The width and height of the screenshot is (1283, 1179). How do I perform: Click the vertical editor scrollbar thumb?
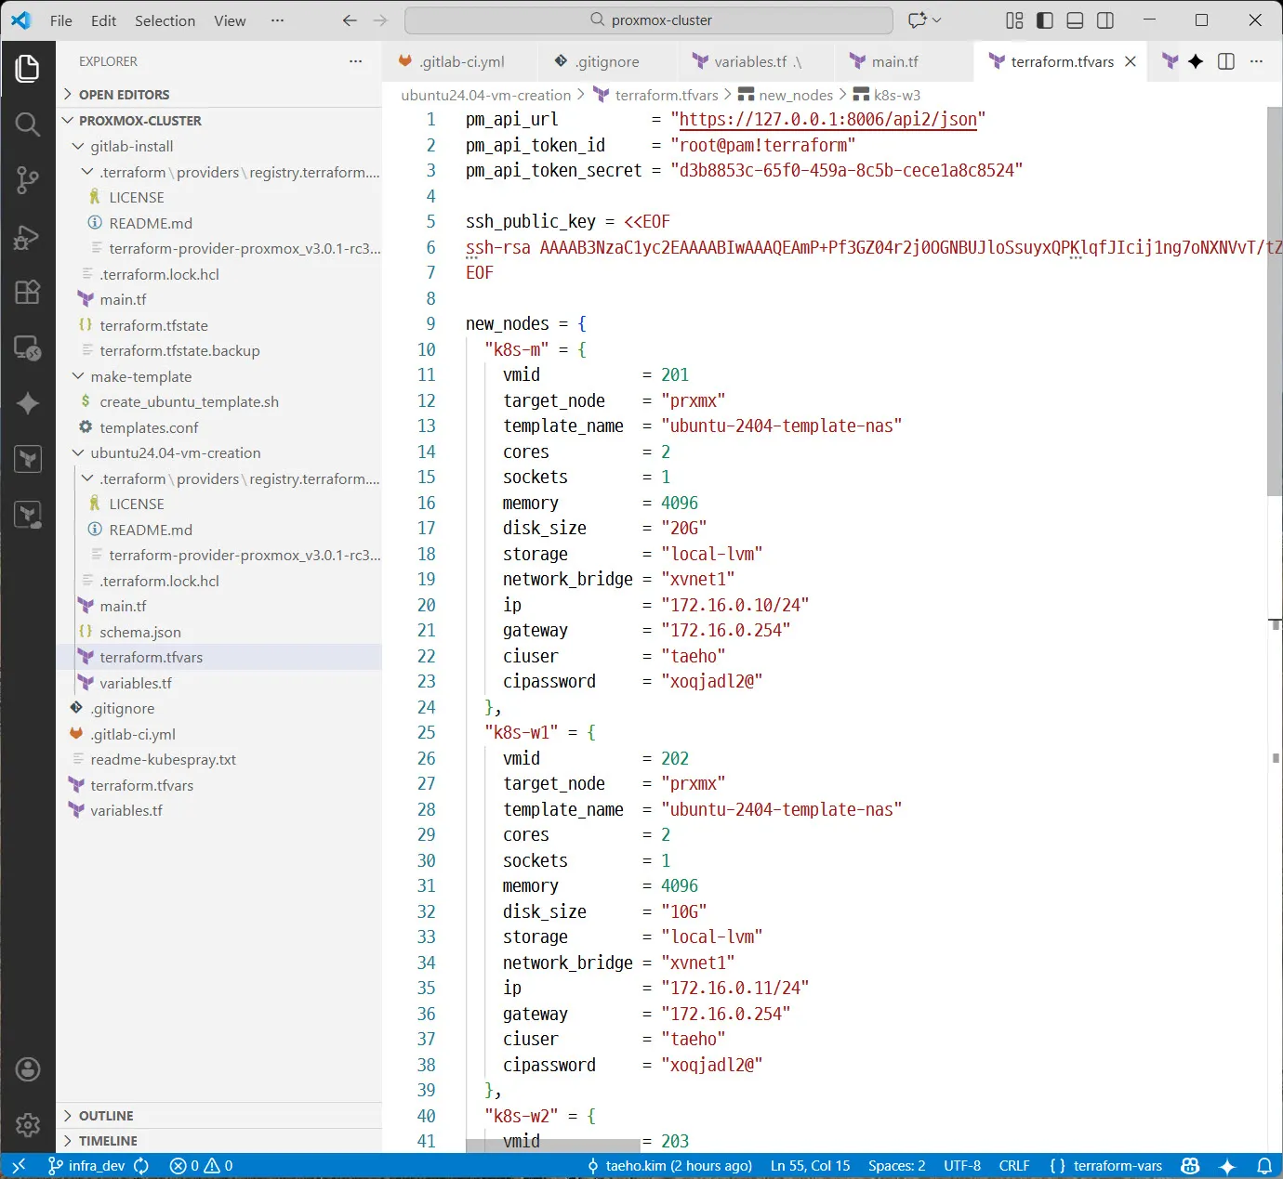click(x=1275, y=302)
